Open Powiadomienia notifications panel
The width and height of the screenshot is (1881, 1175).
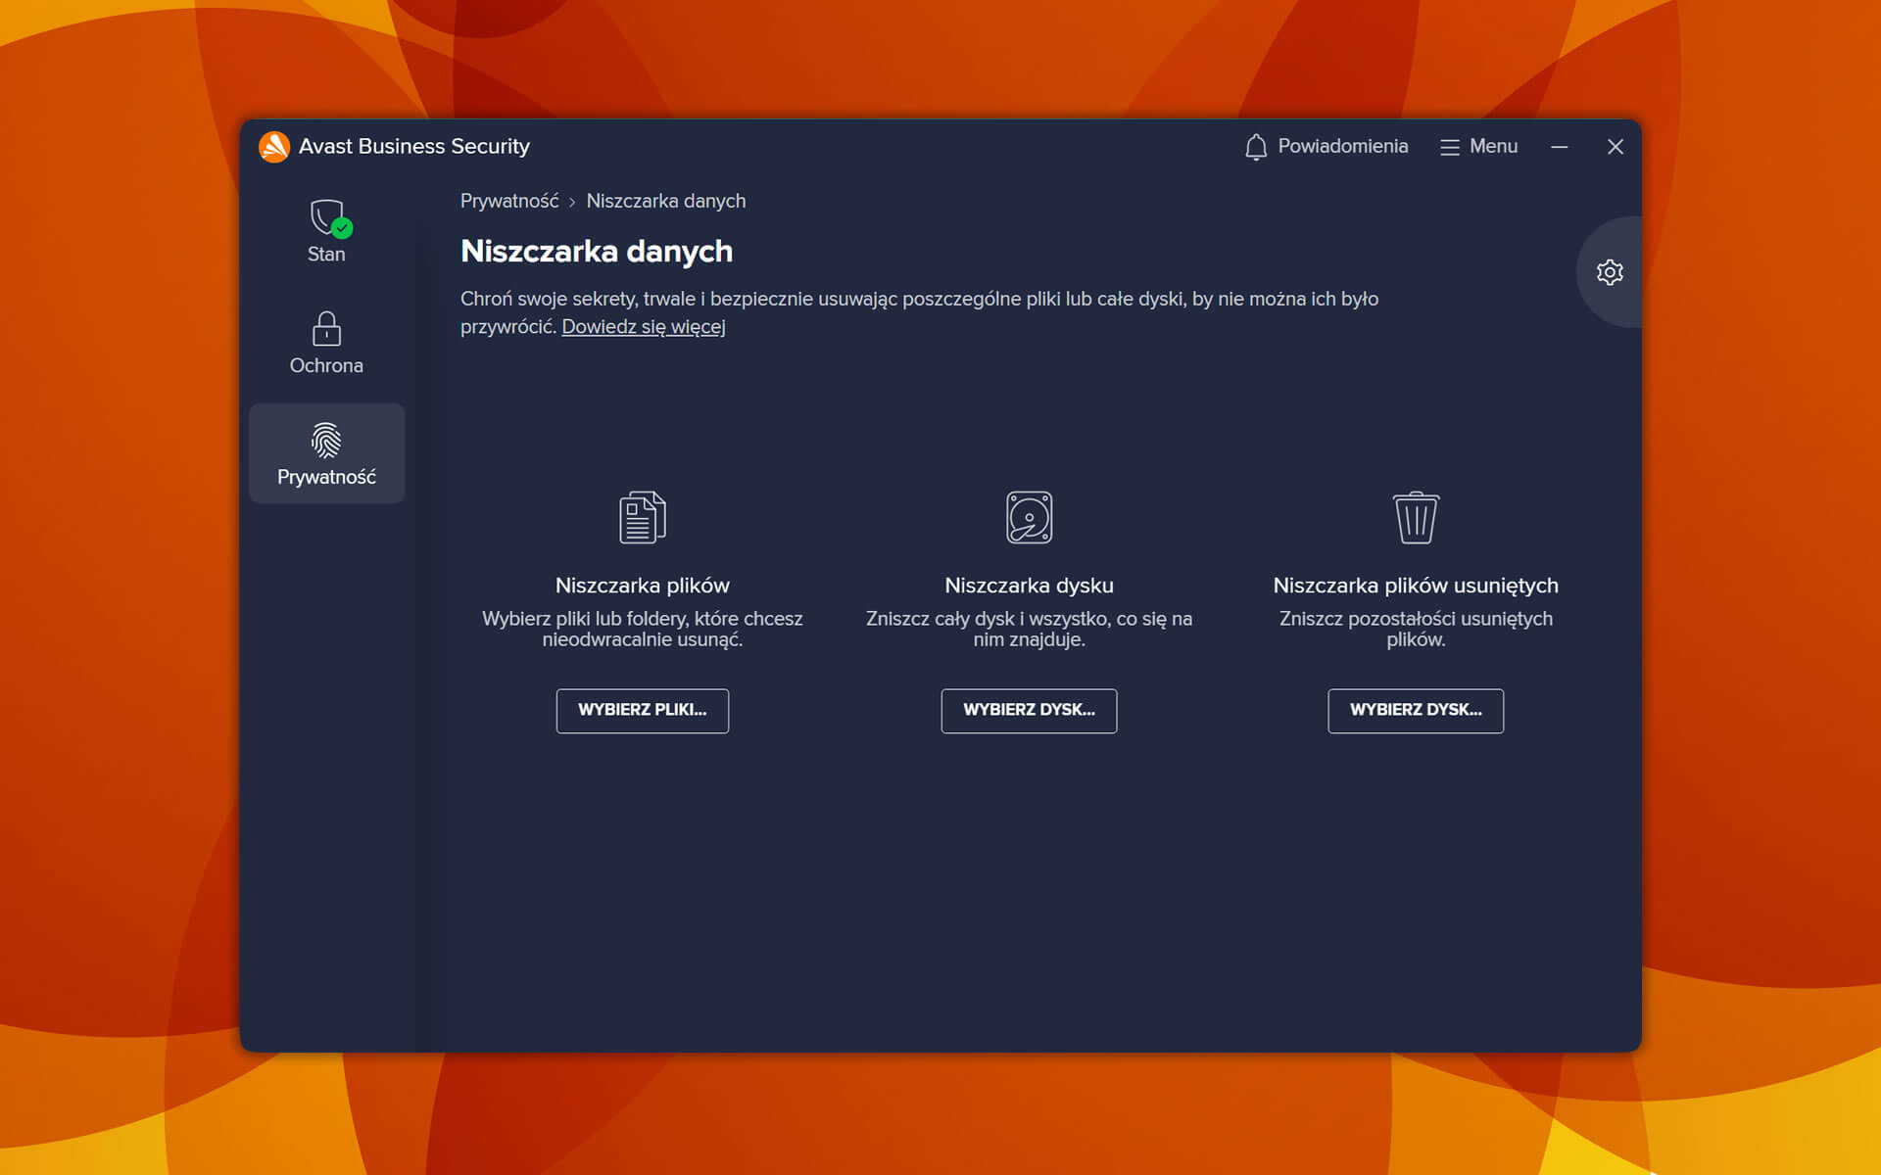(1342, 147)
